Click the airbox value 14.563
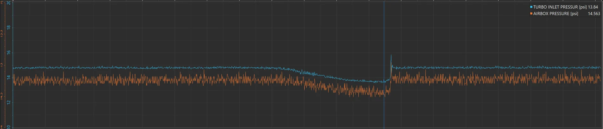Viewport: 603px width, 129px height. 594,14
